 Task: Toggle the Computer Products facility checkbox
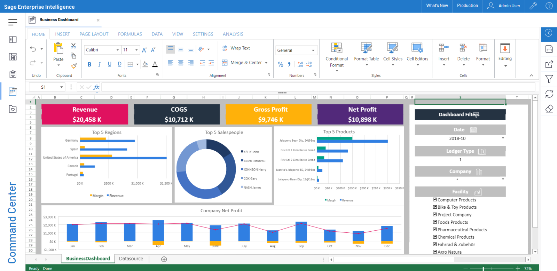435,200
